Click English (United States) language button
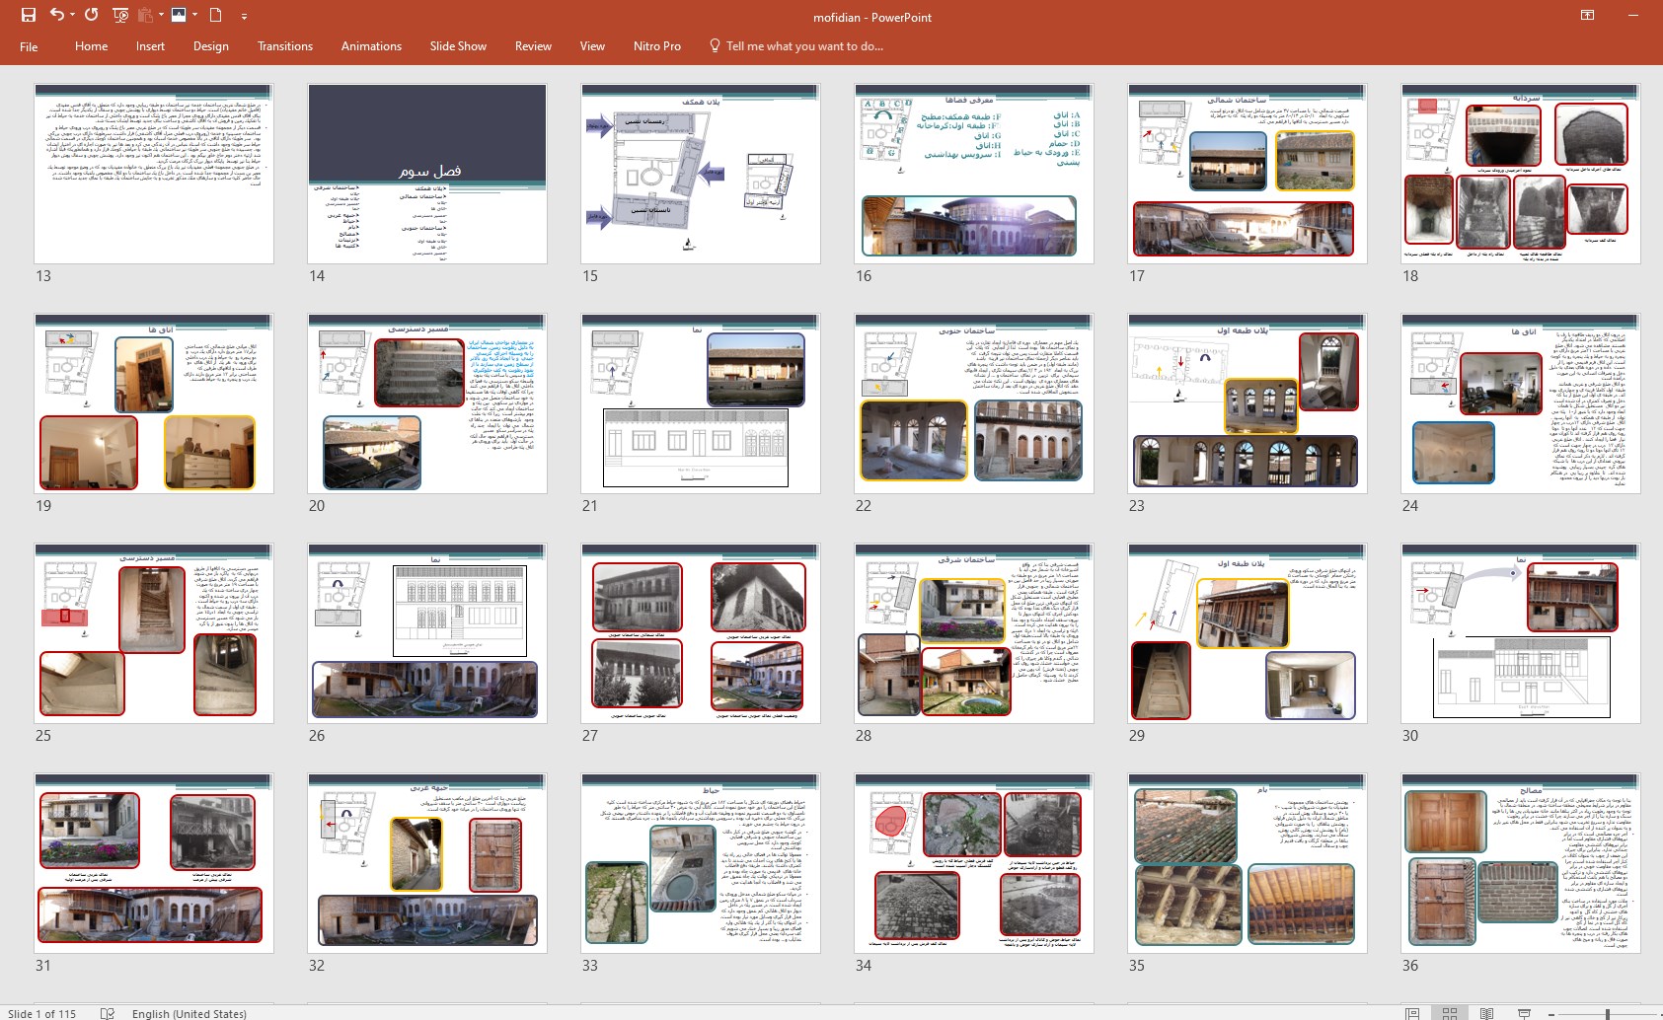Screen dimensions: 1663x1020 [189, 1013]
